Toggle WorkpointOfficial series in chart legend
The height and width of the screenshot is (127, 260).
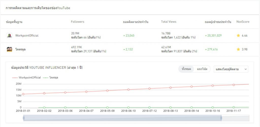pos(26,78)
